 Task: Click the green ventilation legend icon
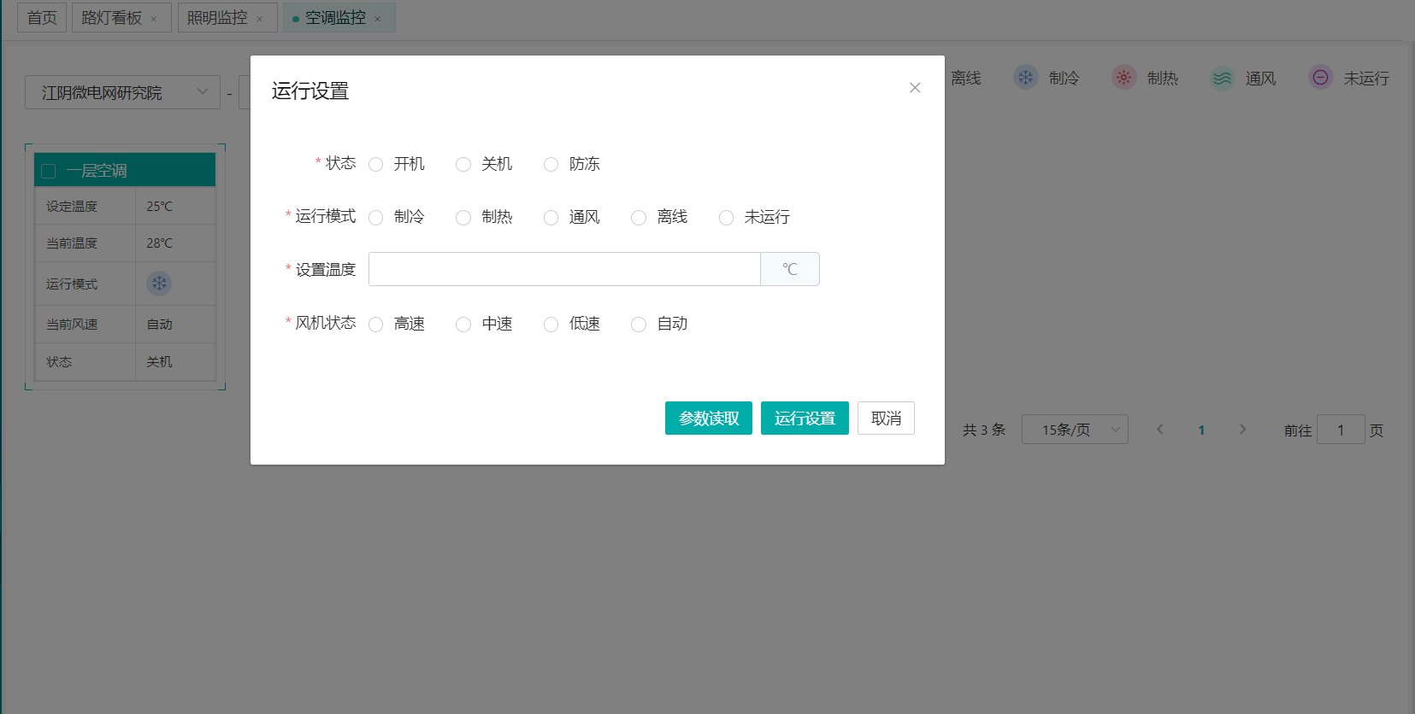pos(1222,79)
